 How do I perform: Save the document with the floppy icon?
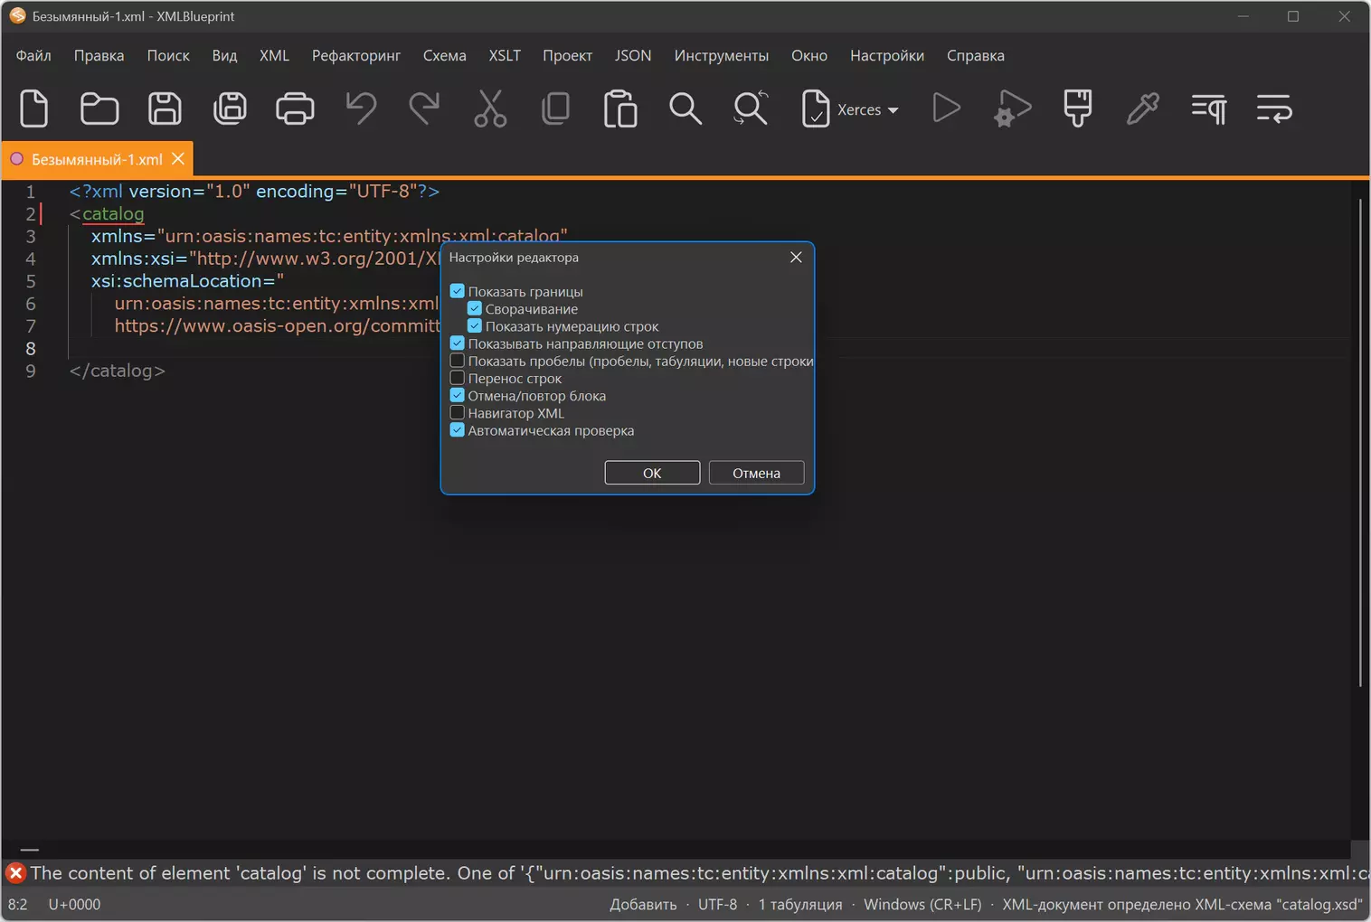[165, 109]
